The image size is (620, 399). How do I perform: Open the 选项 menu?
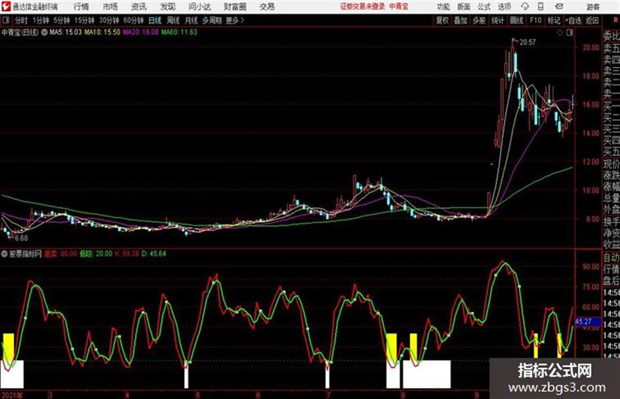(x=504, y=7)
